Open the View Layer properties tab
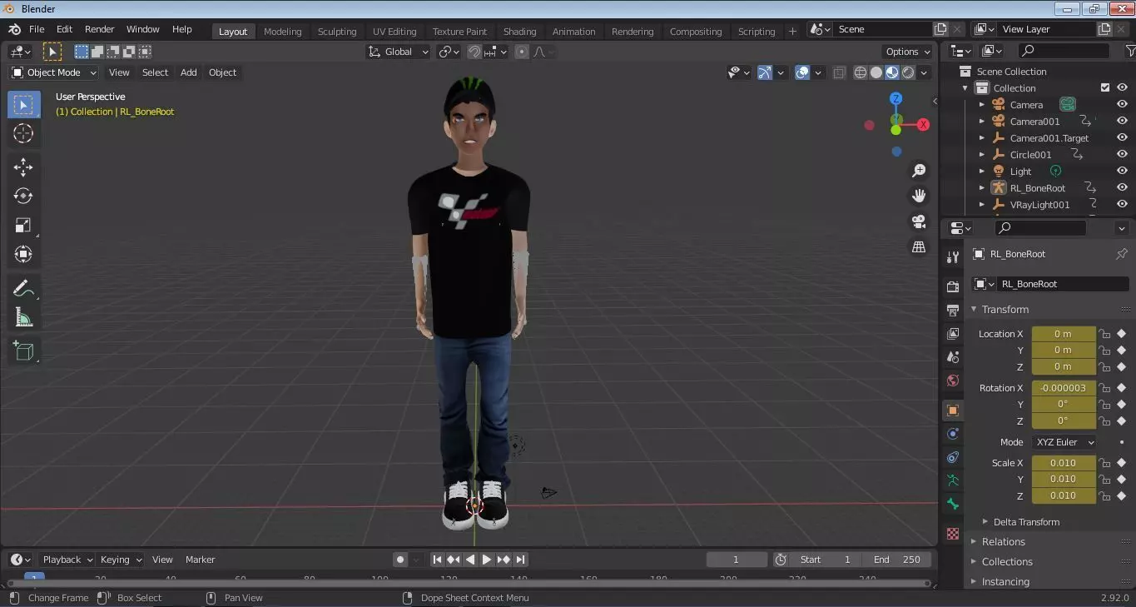Viewport: 1136px width, 607px height. pyautogui.click(x=953, y=334)
